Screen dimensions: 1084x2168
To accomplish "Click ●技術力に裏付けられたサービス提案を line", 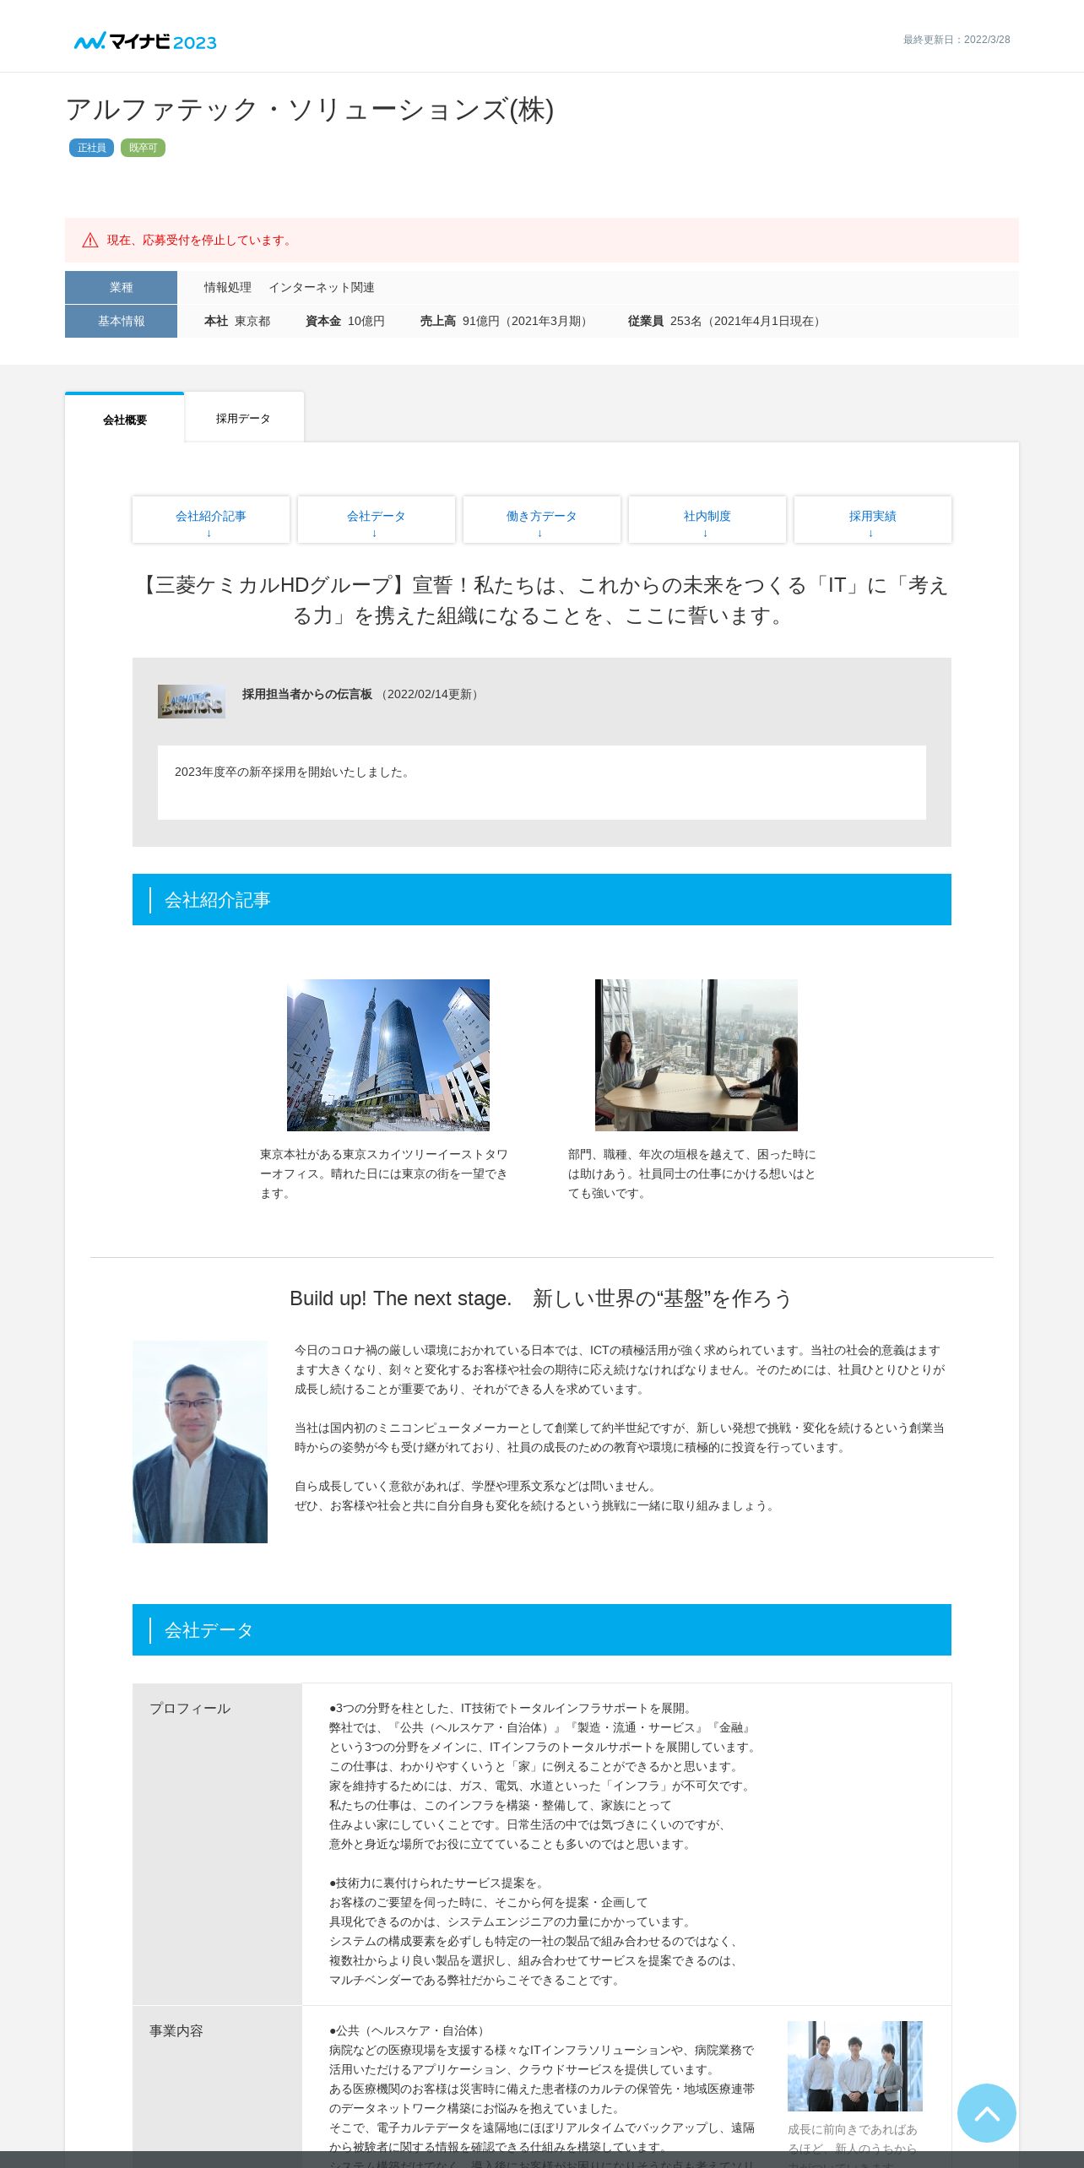I will pos(438,1883).
